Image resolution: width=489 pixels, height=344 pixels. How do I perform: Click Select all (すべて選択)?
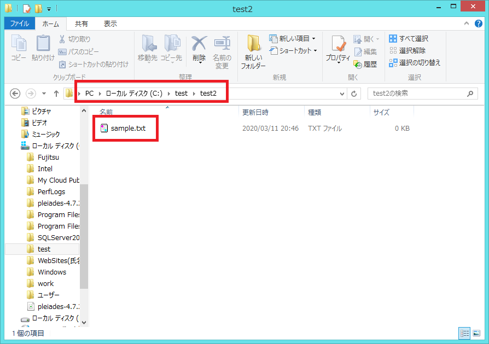[x=409, y=39]
